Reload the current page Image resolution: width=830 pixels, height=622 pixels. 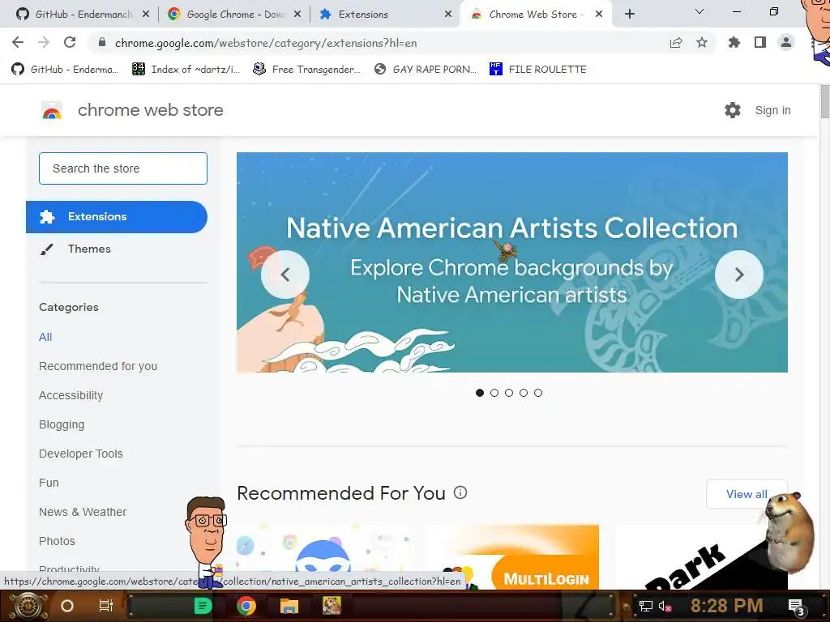[70, 42]
